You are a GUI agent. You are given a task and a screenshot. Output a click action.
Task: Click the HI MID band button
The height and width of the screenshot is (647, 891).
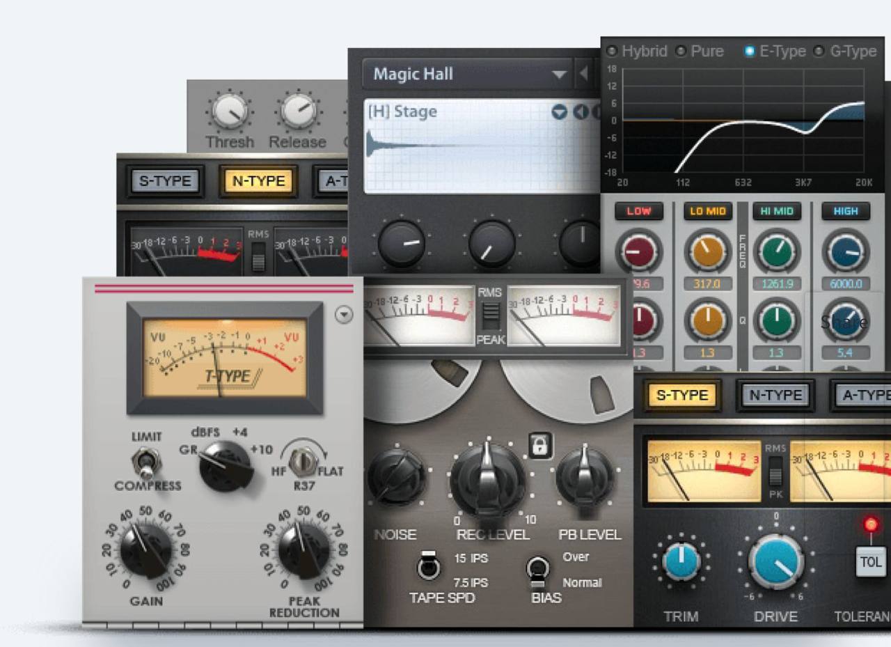(x=776, y=211)
